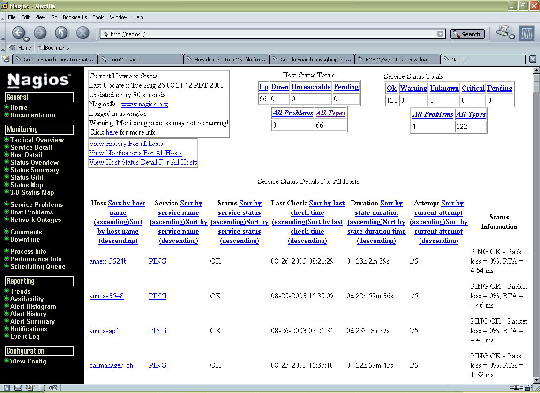Open View Notifications For All Hosts link
Image resolution: width=540 pixels, height=393 pixels.
[135, 153]
